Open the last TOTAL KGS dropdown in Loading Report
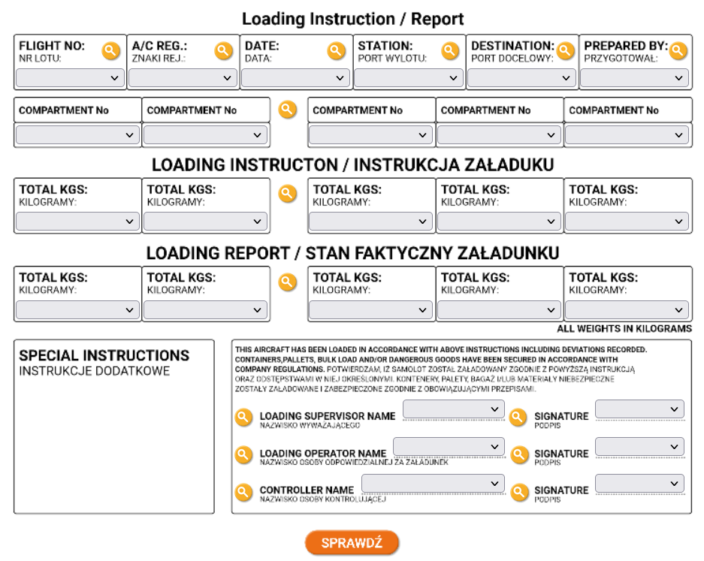 pyautogui.click(x=627, y=309)
